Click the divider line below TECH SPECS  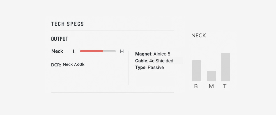pos(112,30)
